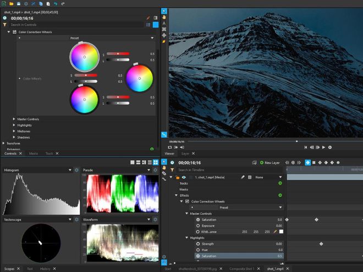
Task: Step back one frame in Viewer
Action: click(x=312, y=147)
